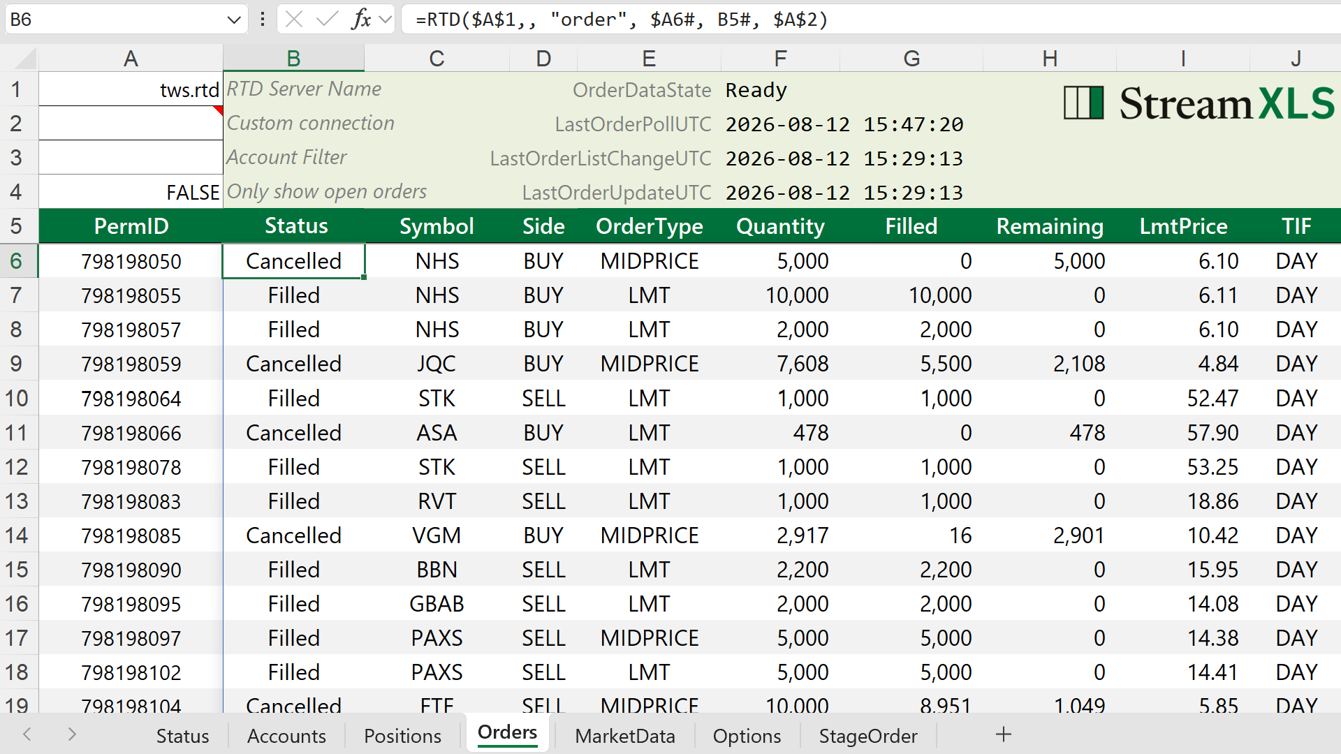This screenshot has width=1341, height=754.
Task: Select Side cell for PermID 798198095
Action: [543, 604]
